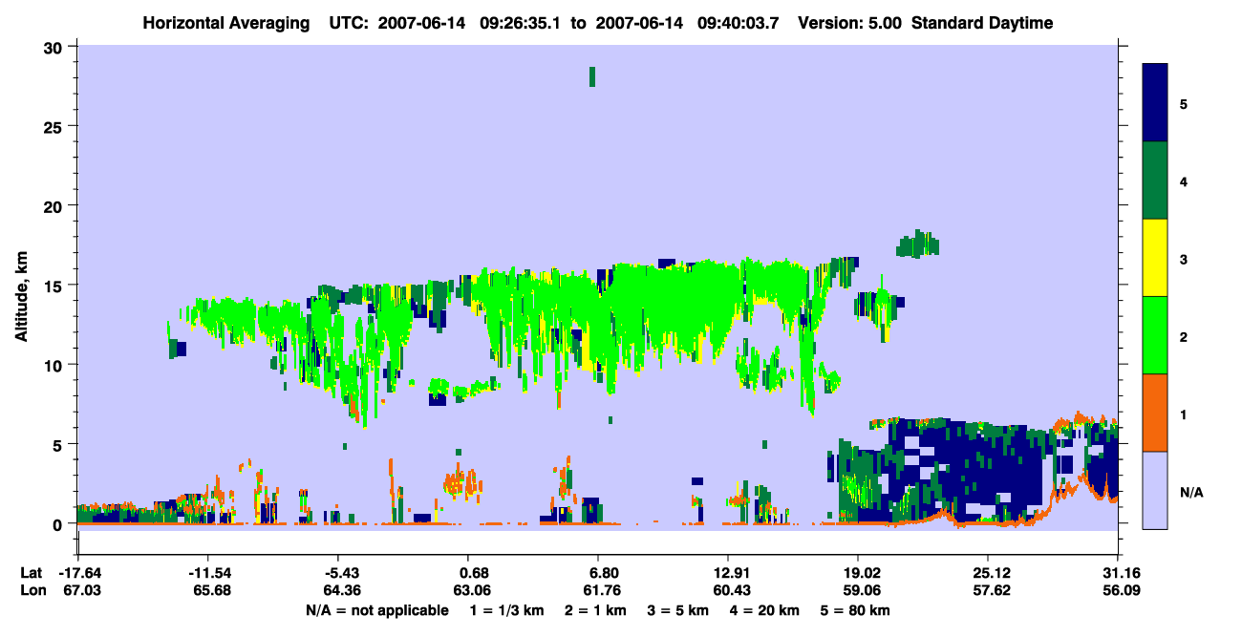Click the yellow colorbar segment labeled 3
Viewport: 1242px width, 637px height.
point(1154,257)
